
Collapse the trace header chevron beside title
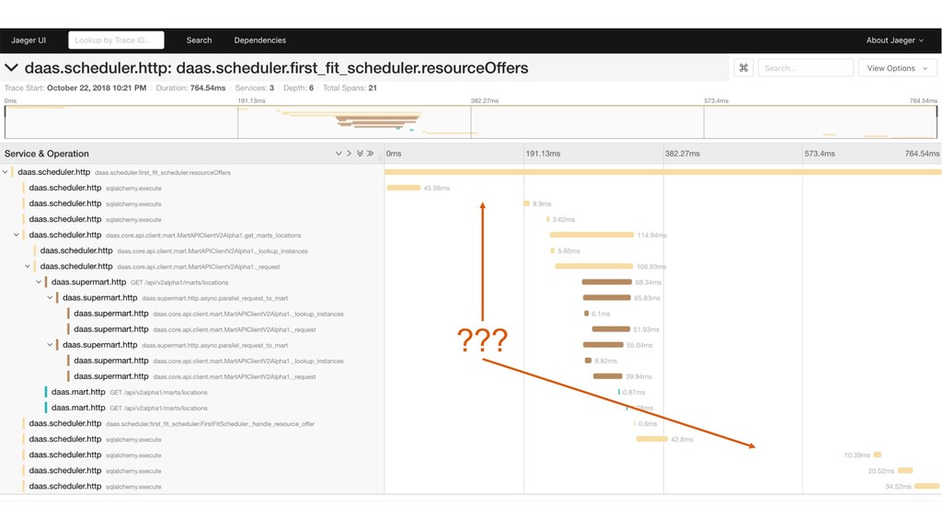coord(11,68)
